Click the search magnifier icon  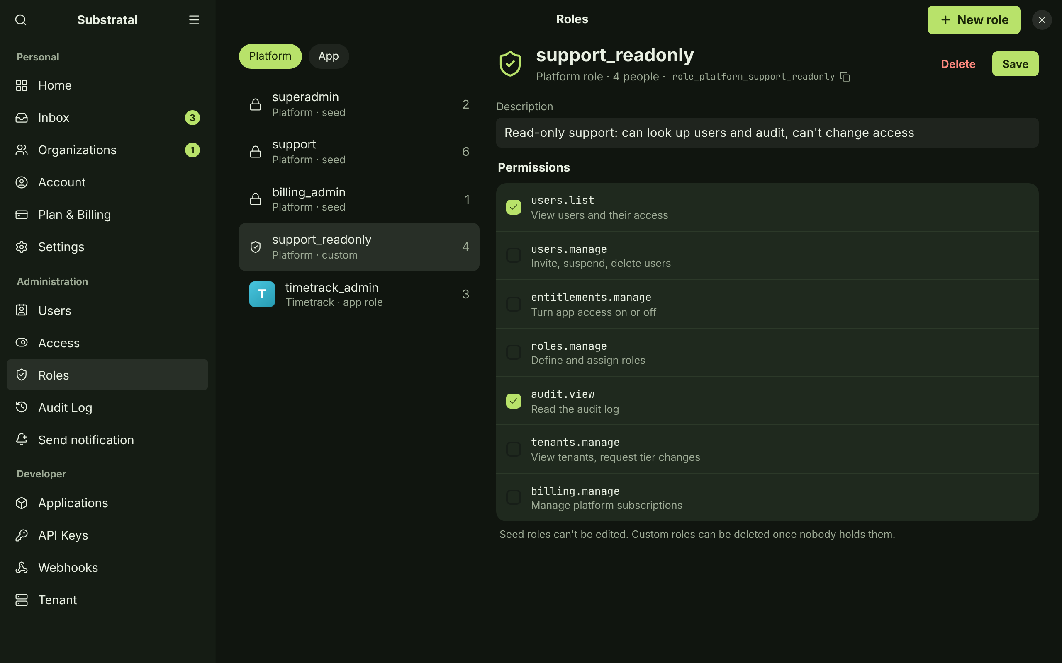(x=21, y=20)
